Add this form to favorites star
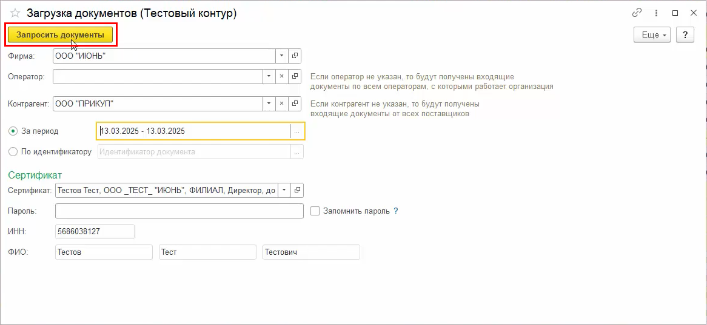This screenshot has width=707, height=325. (x=15, y=13)
